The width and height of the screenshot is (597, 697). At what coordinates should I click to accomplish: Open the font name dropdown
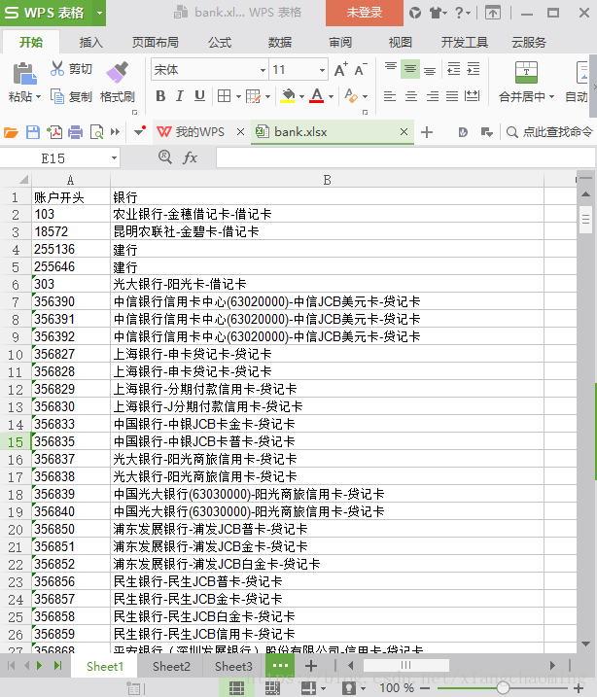tap(263, 70)
